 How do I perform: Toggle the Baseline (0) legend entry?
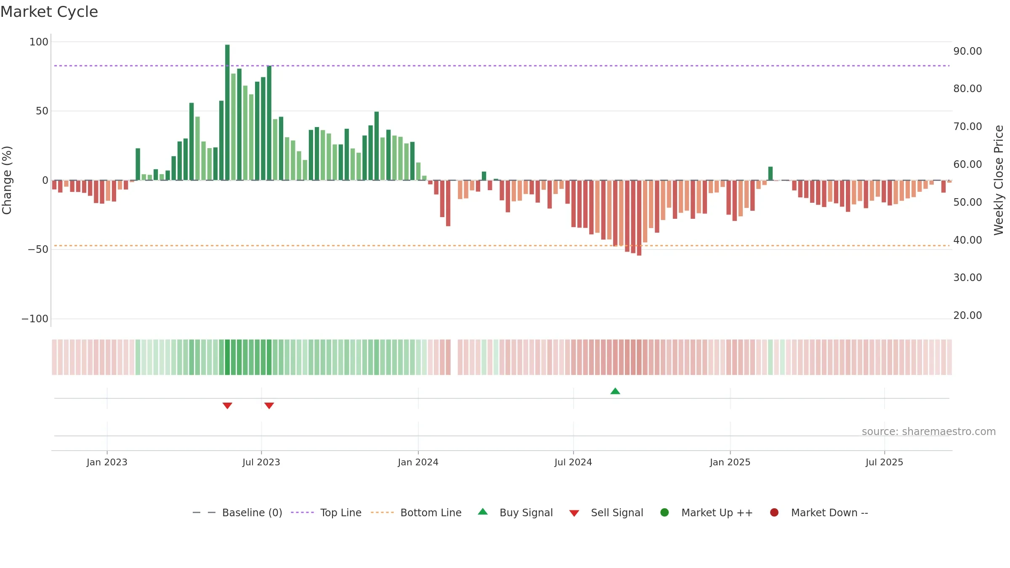click(x=237, y=512)
